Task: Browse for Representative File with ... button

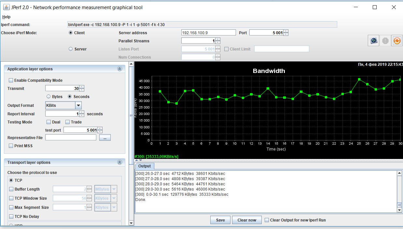Action: (x=105, y=138)
